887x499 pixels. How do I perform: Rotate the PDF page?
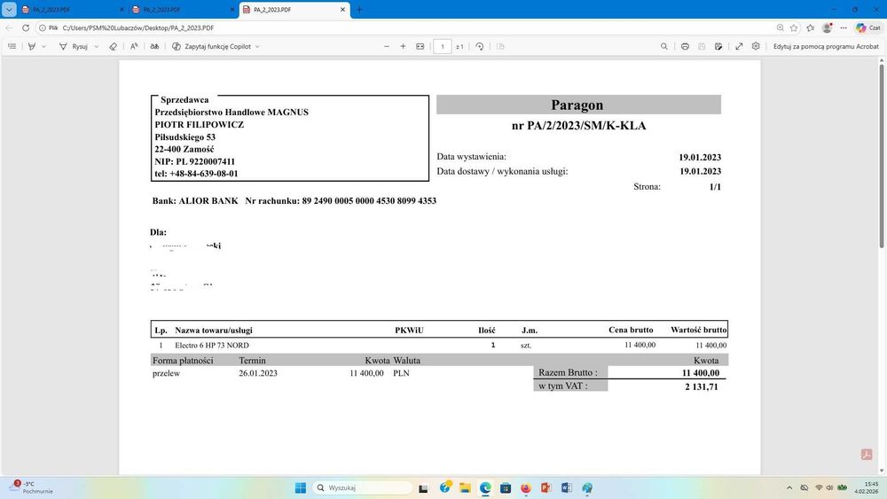(x=479, y=46)
